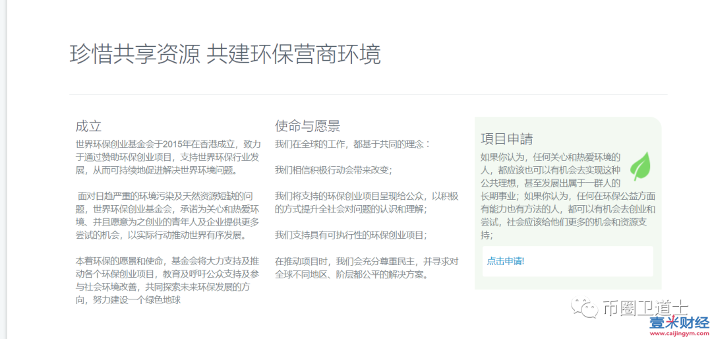Click the 珍惜共享资源 共建环保营商环境 main heading
This screenshot has height=339, width=712.
pyautogui.click(x=225, y=54)
